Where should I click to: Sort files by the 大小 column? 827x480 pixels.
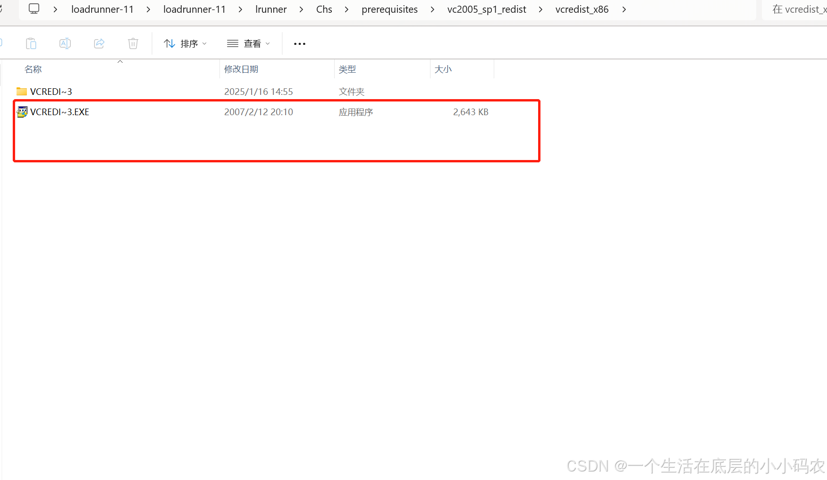click(x=443, y=69)
